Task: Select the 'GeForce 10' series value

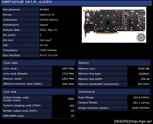Action: (x=47, y=15)
